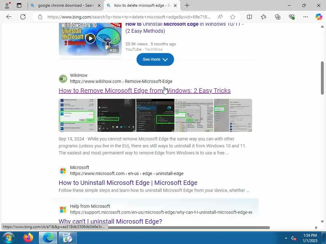
Task: Open the Favorites list
Action: (x=263, y=17)
